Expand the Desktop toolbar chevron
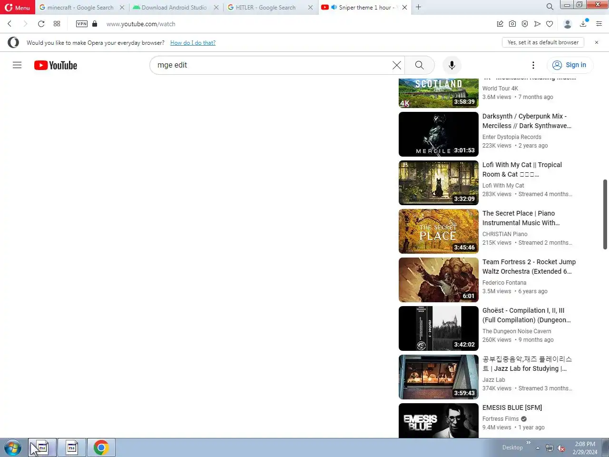The image size is (609, 457). [528, 443]
